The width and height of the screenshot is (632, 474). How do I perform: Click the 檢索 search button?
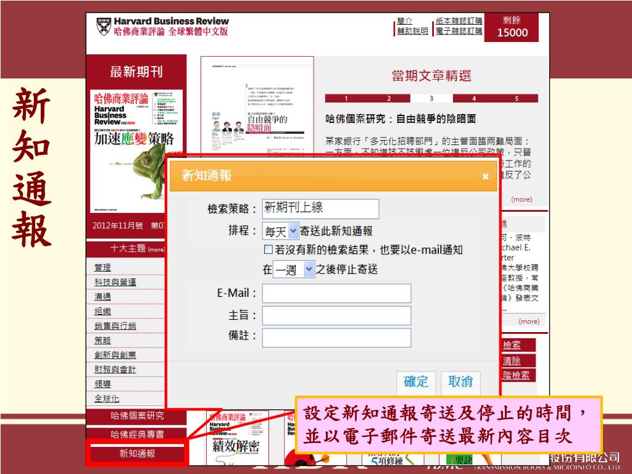518,345
